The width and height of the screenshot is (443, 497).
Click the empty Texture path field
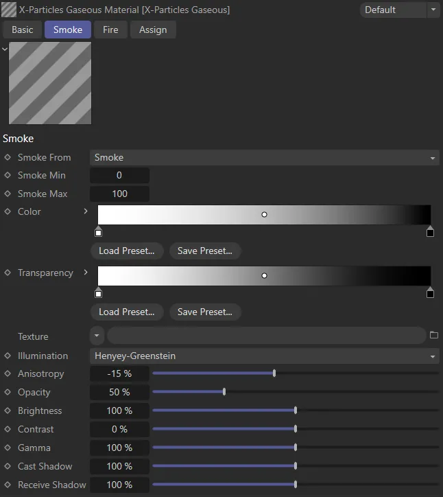point(267,336)
